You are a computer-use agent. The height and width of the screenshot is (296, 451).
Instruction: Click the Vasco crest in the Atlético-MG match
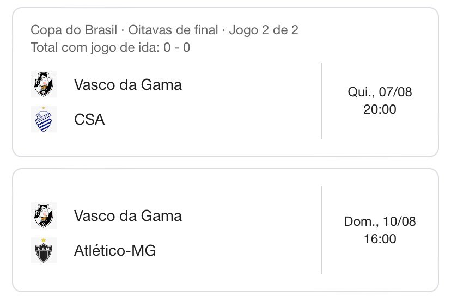tap(44, 215)
